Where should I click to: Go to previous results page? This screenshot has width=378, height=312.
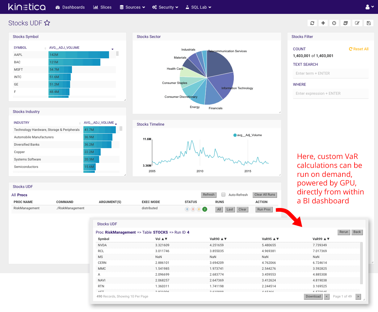pos(327,297)
